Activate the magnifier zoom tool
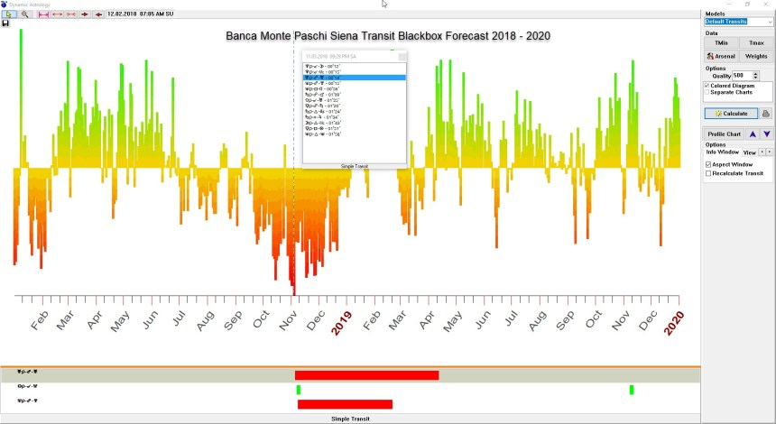This screenshot has width=776, height=424. pyautogui.click(x=24, y=14)
